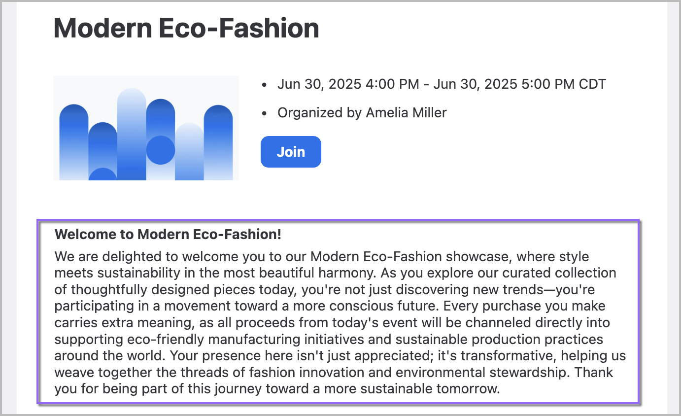Click the blue circle in the banner graphic
This screenshot has width=681, height=416.
[161, 150]
